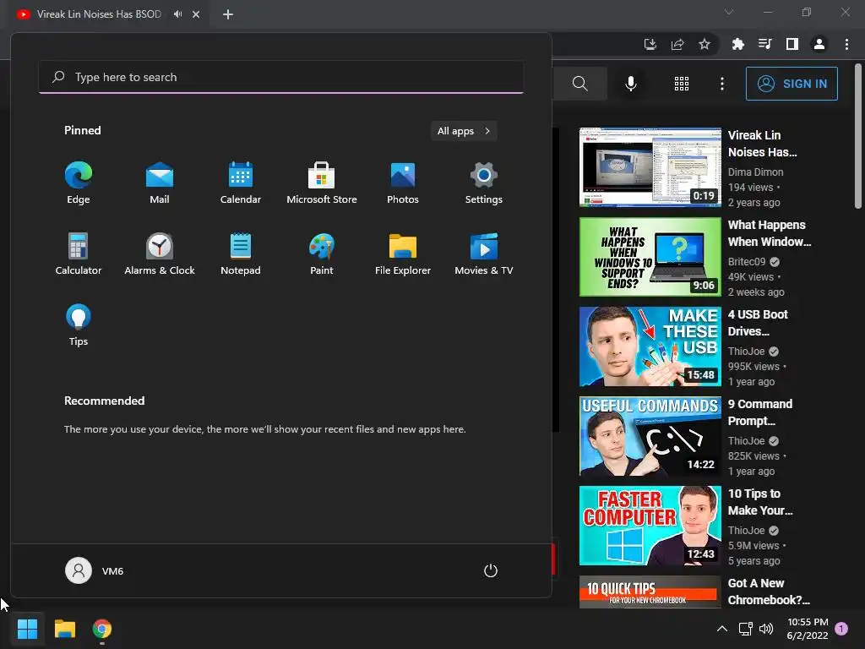The image size is (865, 649).
Task: Click the Start menu power button
Action: [491, 570]
